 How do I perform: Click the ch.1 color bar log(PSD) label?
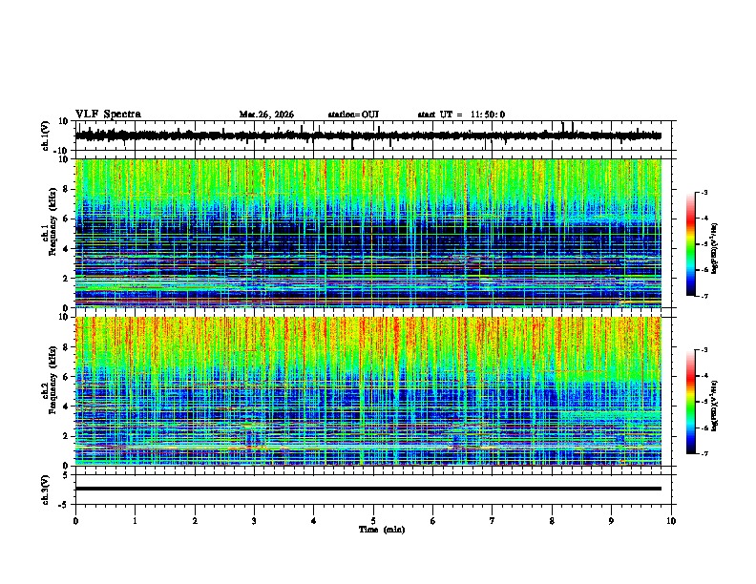click(714, 248)
